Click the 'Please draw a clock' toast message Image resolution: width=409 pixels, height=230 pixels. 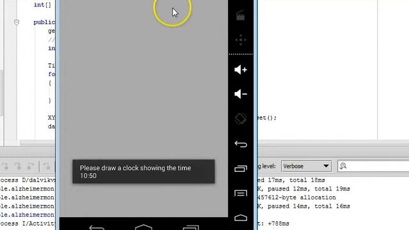pos(144,172)
